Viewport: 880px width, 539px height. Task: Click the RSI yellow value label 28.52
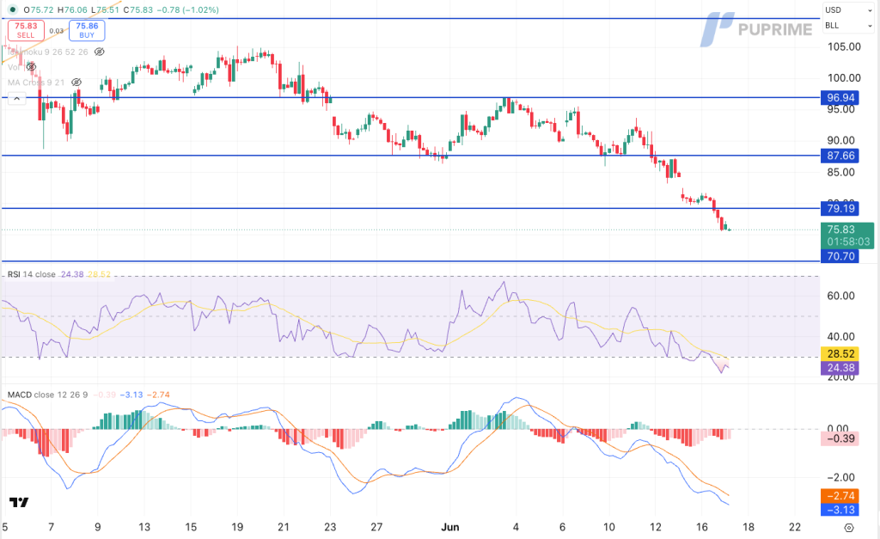(x=840, y=353)
